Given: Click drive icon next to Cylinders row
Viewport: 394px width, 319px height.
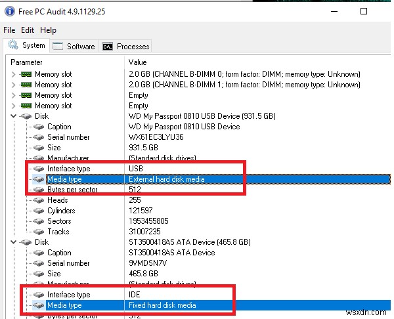Looking at the screenshot, I should pyautogui.click(x=39, y=211).
